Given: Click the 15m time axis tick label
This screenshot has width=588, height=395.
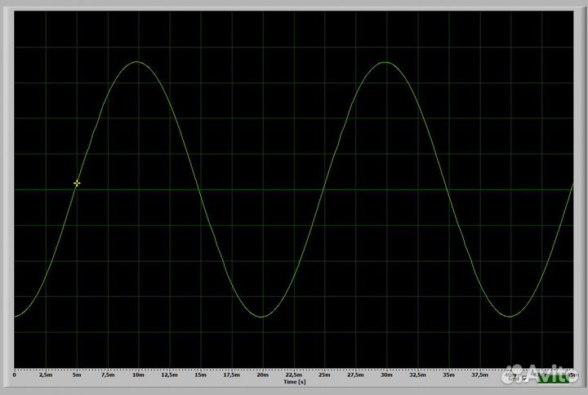Looking at the screenshot, I should (201, 375).
